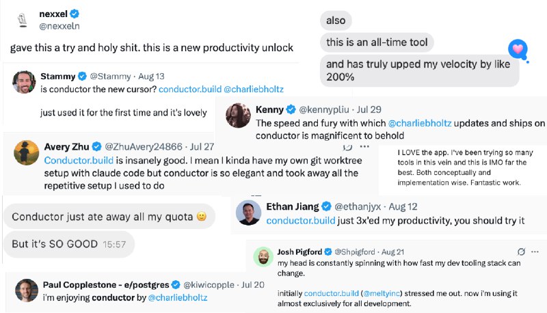Click Ethan Jiang's profile photo

[x=249, y=213]
